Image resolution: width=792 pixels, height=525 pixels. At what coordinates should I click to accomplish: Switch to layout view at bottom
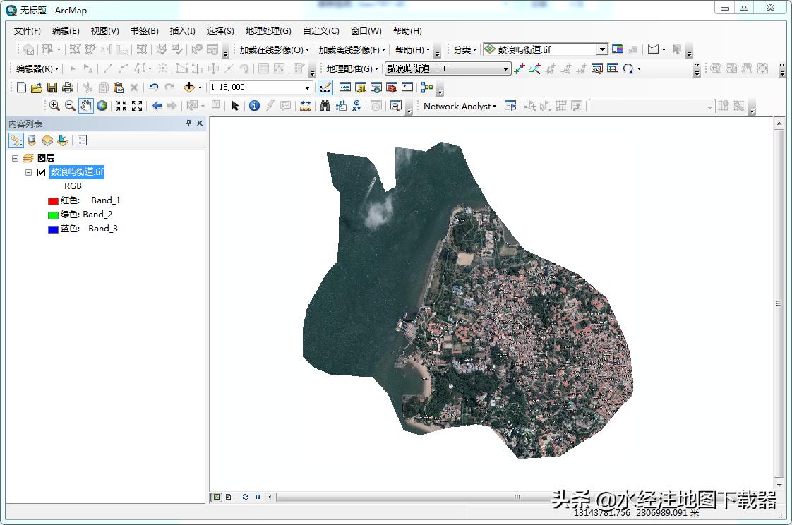point(228,497)
